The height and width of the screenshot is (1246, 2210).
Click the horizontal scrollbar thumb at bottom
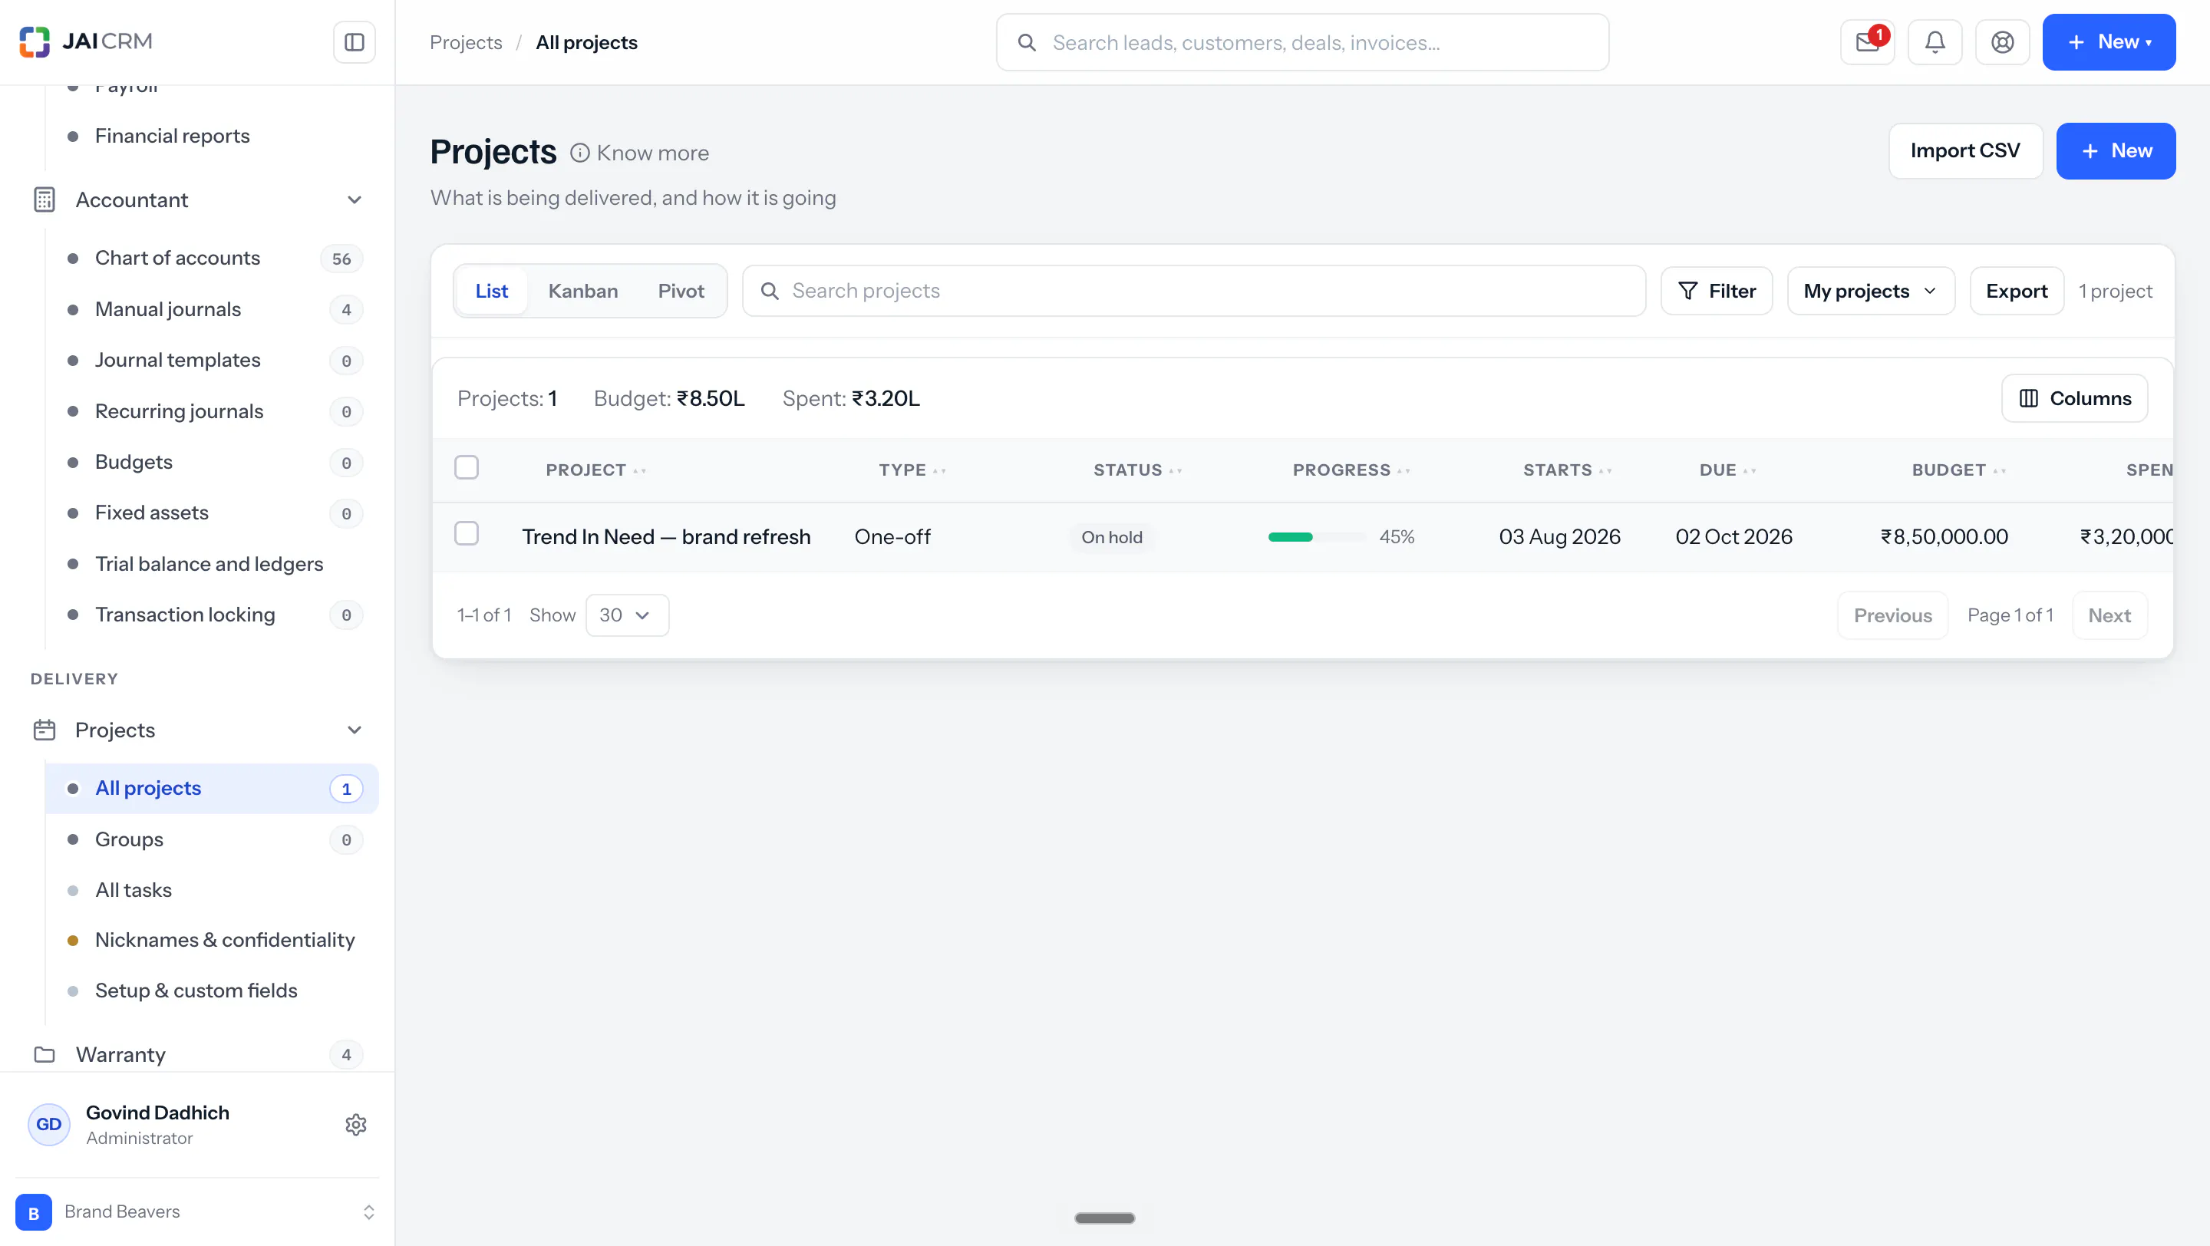coord(1105,1218)
